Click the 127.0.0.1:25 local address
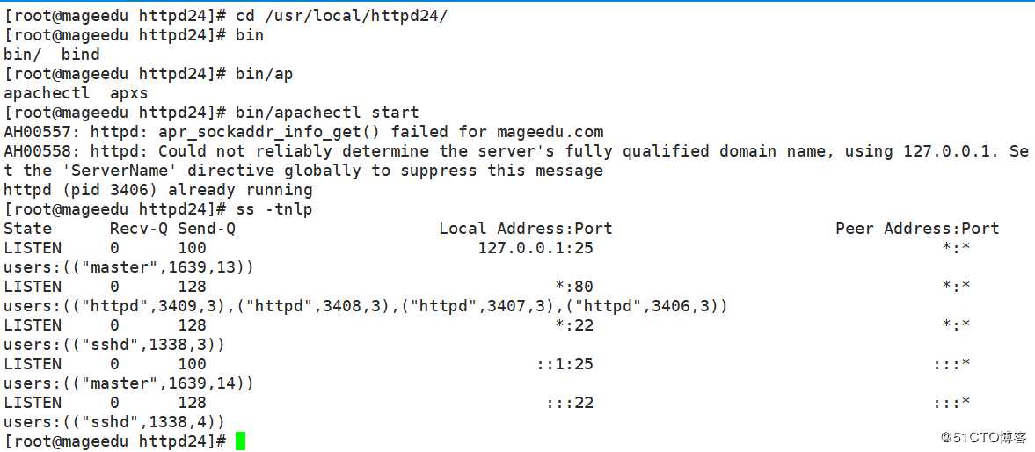The image size is (1035, 452). click(x=535, y=248)
